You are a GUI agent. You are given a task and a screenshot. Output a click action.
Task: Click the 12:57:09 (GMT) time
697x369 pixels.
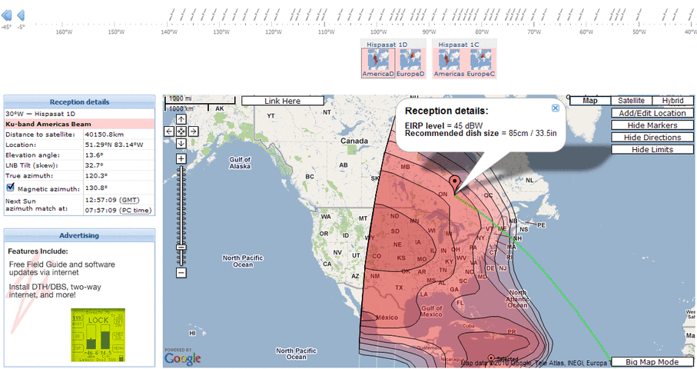click(x=112, y=200)
